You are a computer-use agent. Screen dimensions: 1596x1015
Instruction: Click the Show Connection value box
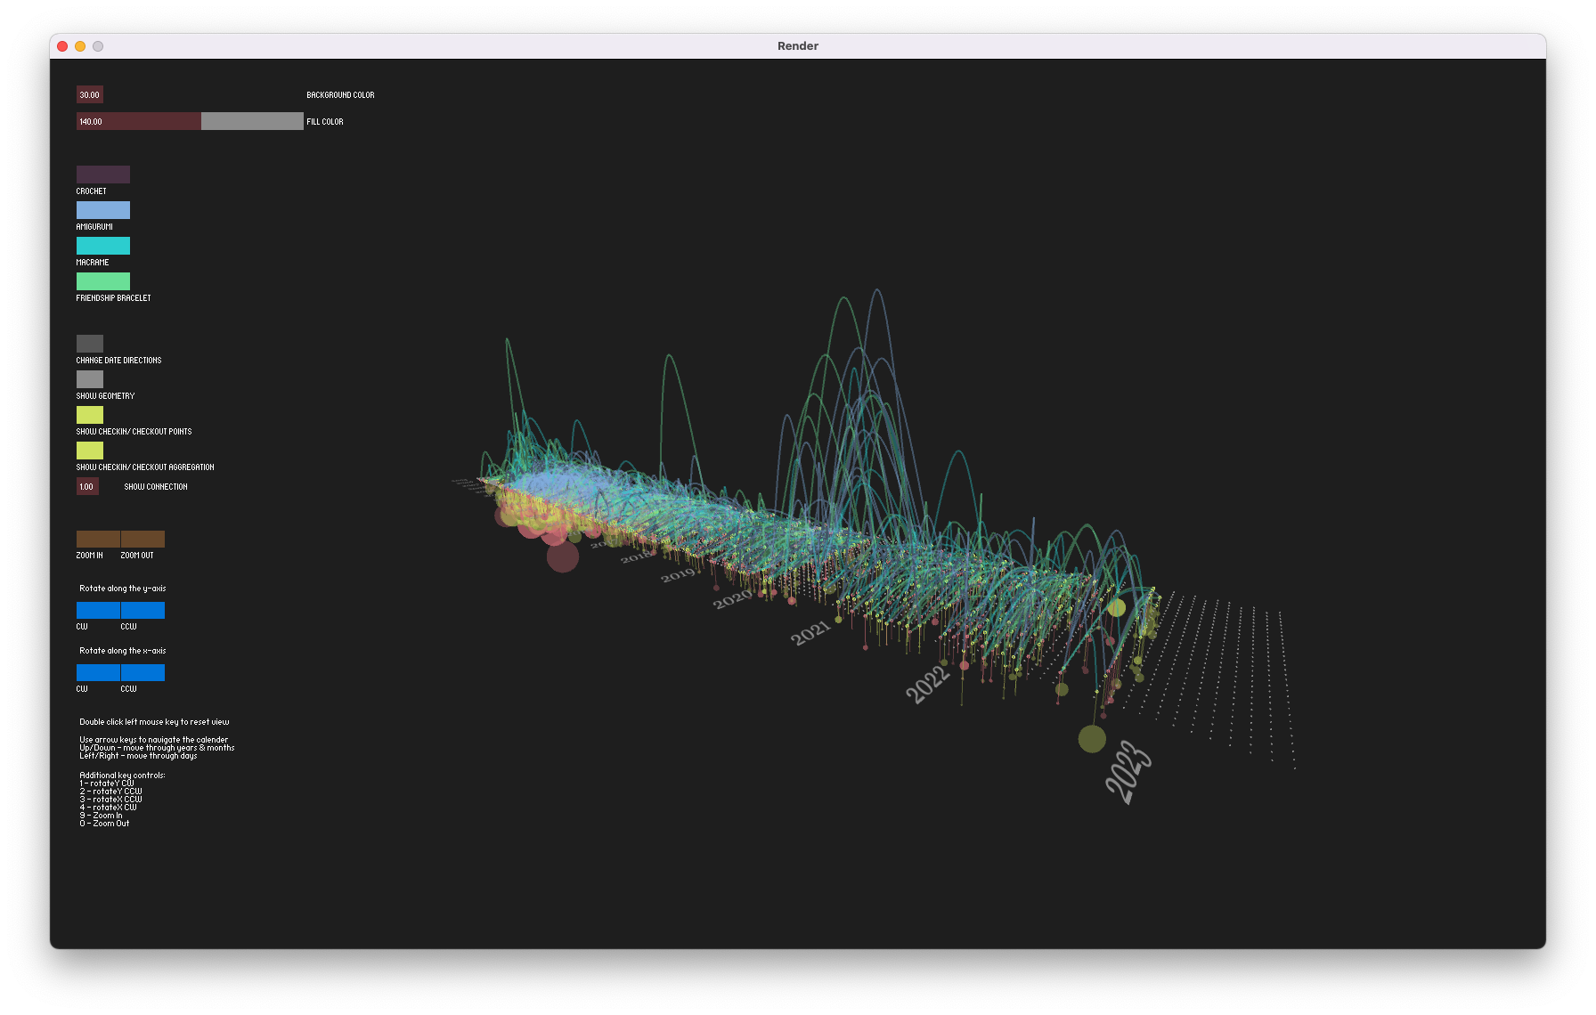(x=87, y=486)
